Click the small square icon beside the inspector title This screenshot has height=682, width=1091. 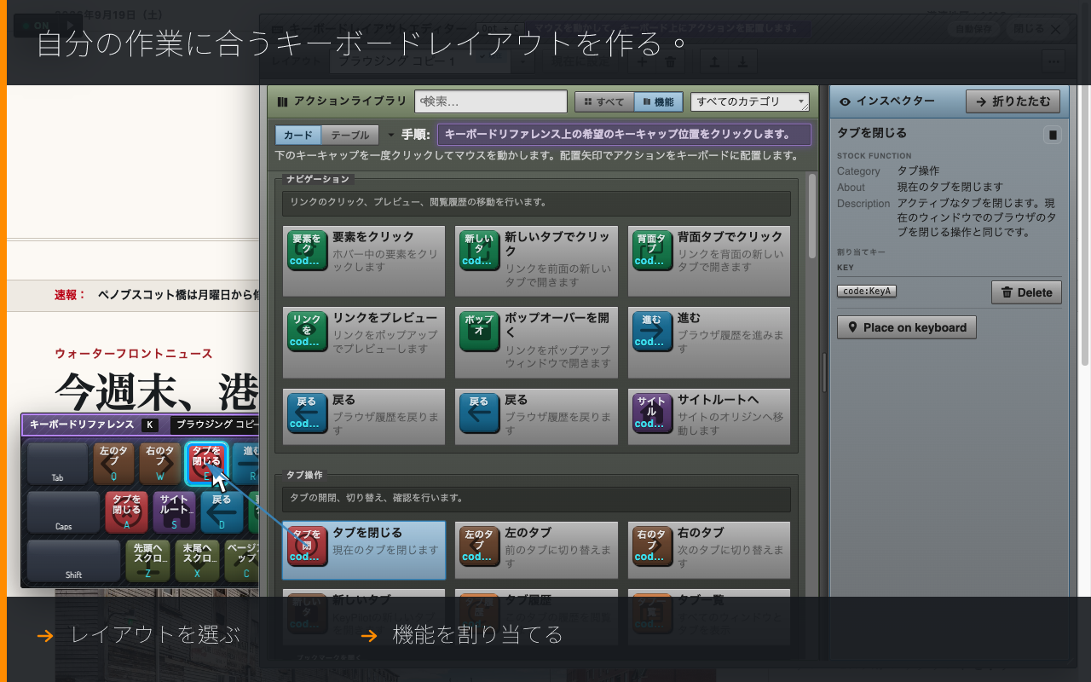click(1053, 135)
